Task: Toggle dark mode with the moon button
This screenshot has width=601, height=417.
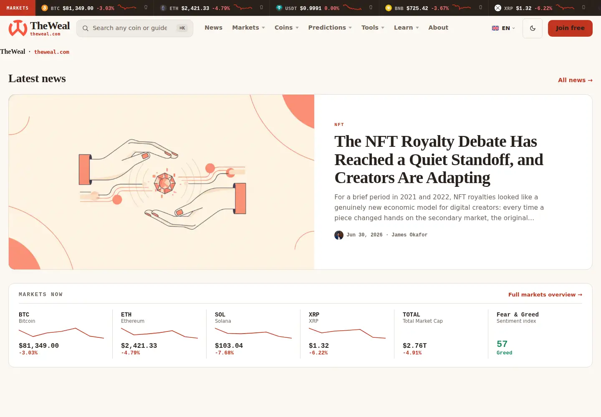Action: point(533,28)
